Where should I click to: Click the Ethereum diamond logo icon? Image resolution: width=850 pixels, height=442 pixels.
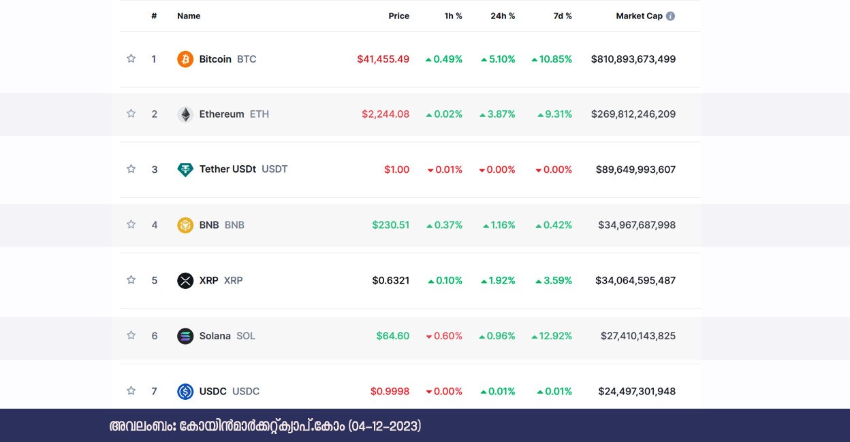[185, 114]
